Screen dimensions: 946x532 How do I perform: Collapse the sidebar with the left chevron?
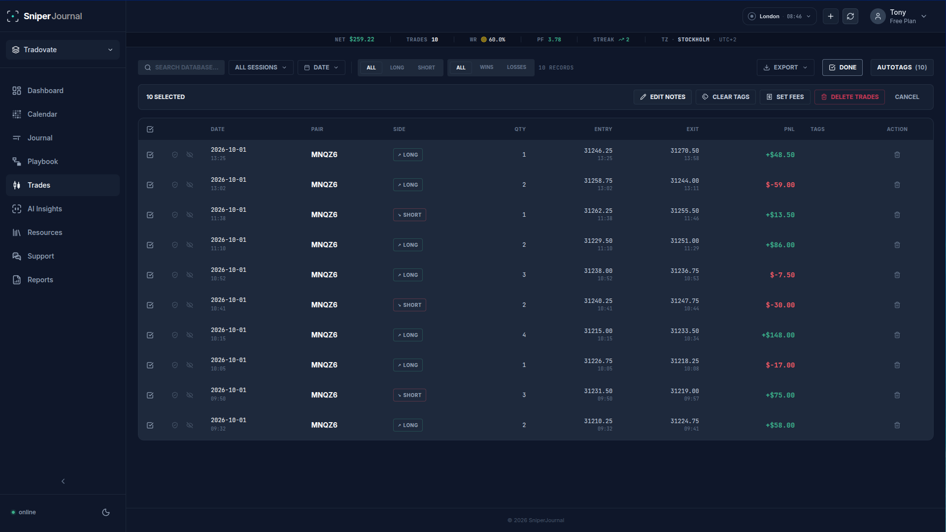[x=63, y=481]
